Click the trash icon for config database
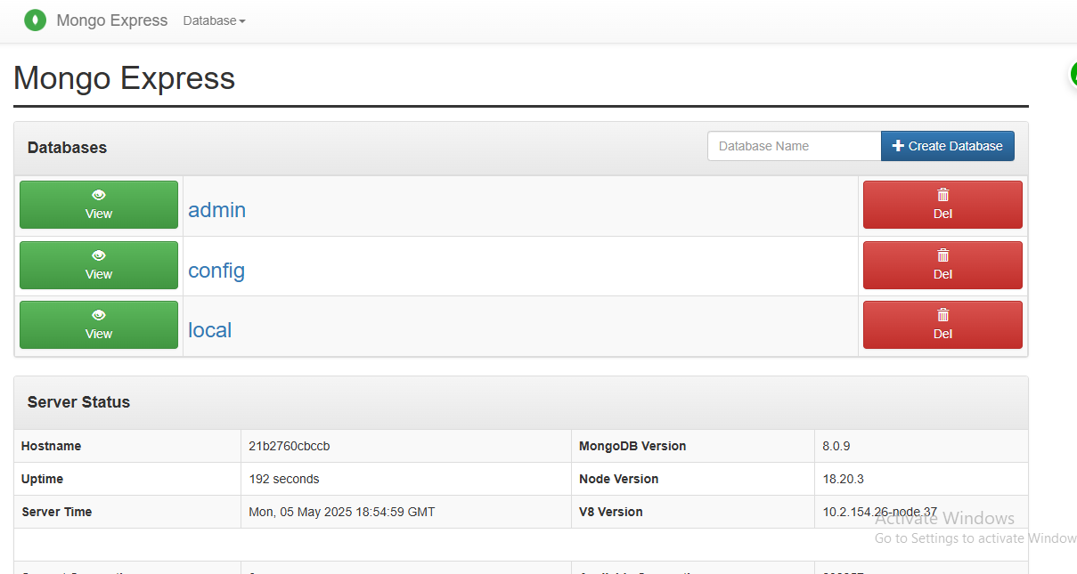This screenshot has width=1077, height=574. click(x=943, y=255)
